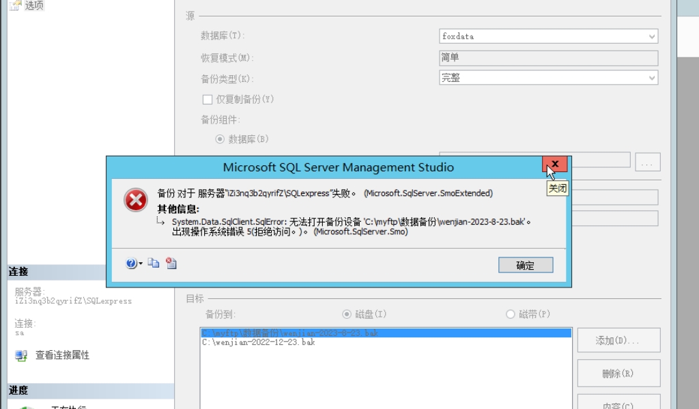The height and width of the screenshot is (409, 699).
Task: Click the 备份 失败 error message line
Action: click(x=325, y=193)
